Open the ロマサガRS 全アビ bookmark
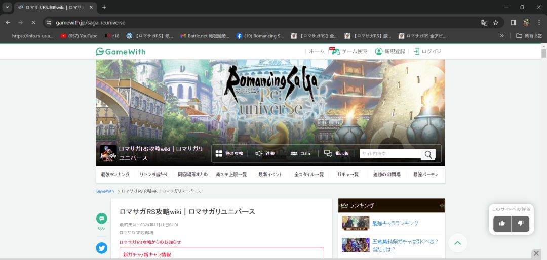Image resolution: width=547 pixels, height=260 pixels. [422, 36]
